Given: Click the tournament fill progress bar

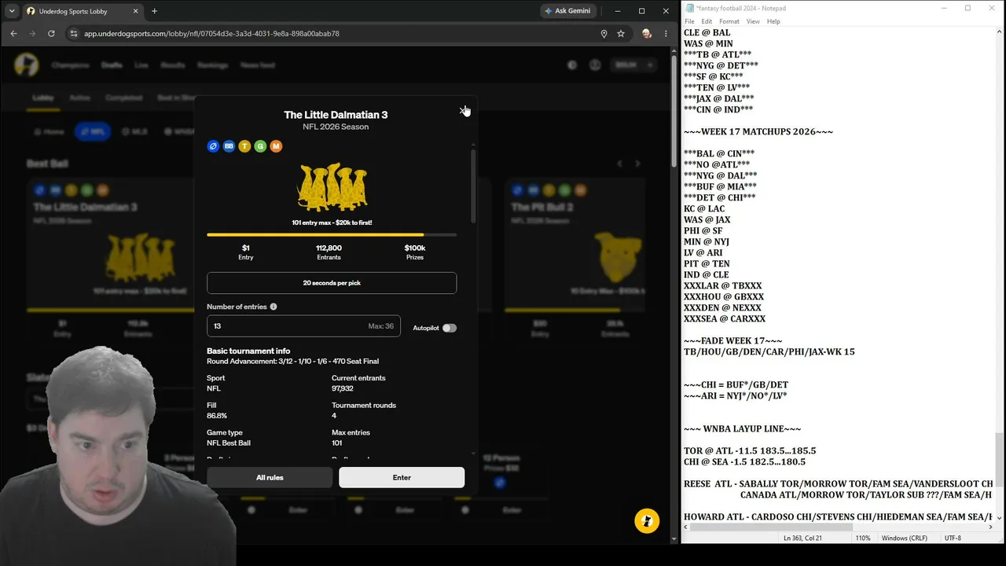Looking at the screenshot, I should (332, 234).
